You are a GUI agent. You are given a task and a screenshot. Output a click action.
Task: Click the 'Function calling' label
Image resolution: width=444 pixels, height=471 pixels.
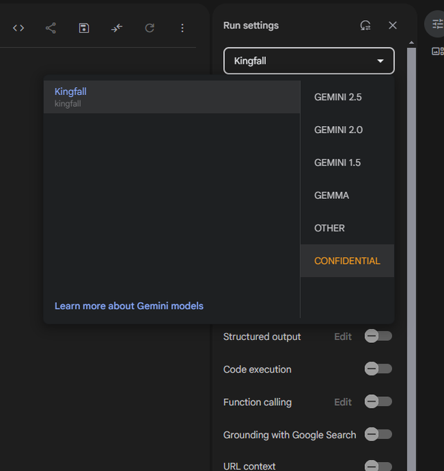tap(258, 402)
